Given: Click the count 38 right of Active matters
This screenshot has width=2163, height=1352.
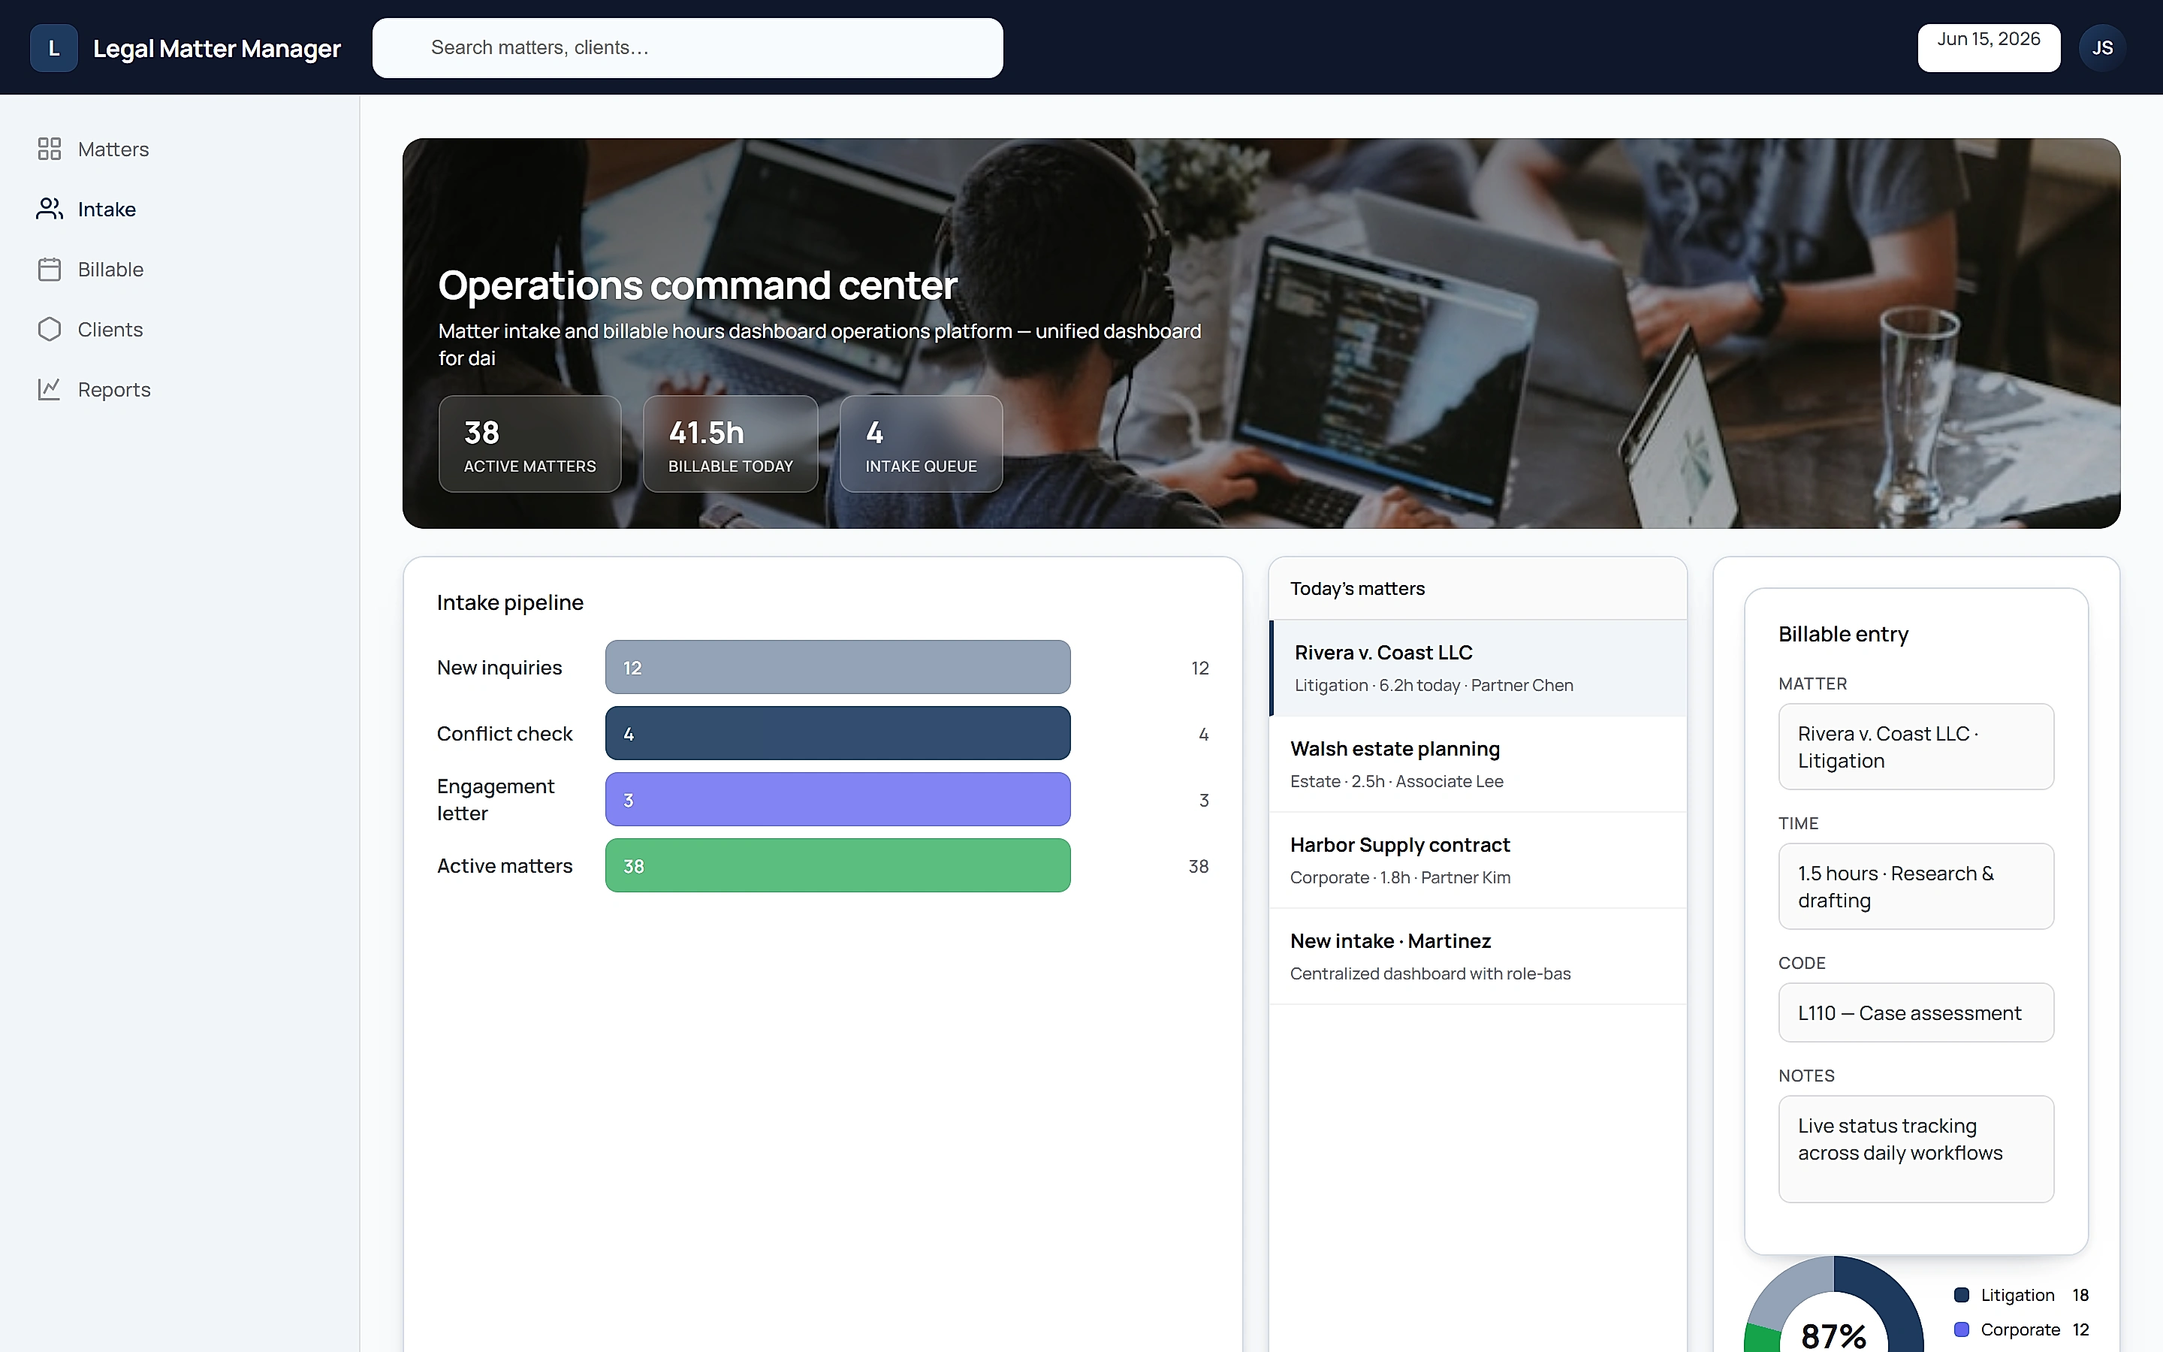Looking at the screenshot, I should 1199,867.
